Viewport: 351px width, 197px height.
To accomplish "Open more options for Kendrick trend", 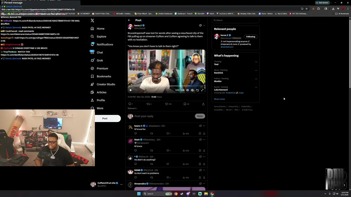I will click(x=256, y=70).
